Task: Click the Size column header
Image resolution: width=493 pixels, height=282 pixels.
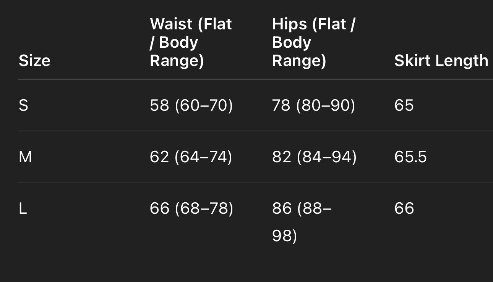Action: [x=34, y=61]
